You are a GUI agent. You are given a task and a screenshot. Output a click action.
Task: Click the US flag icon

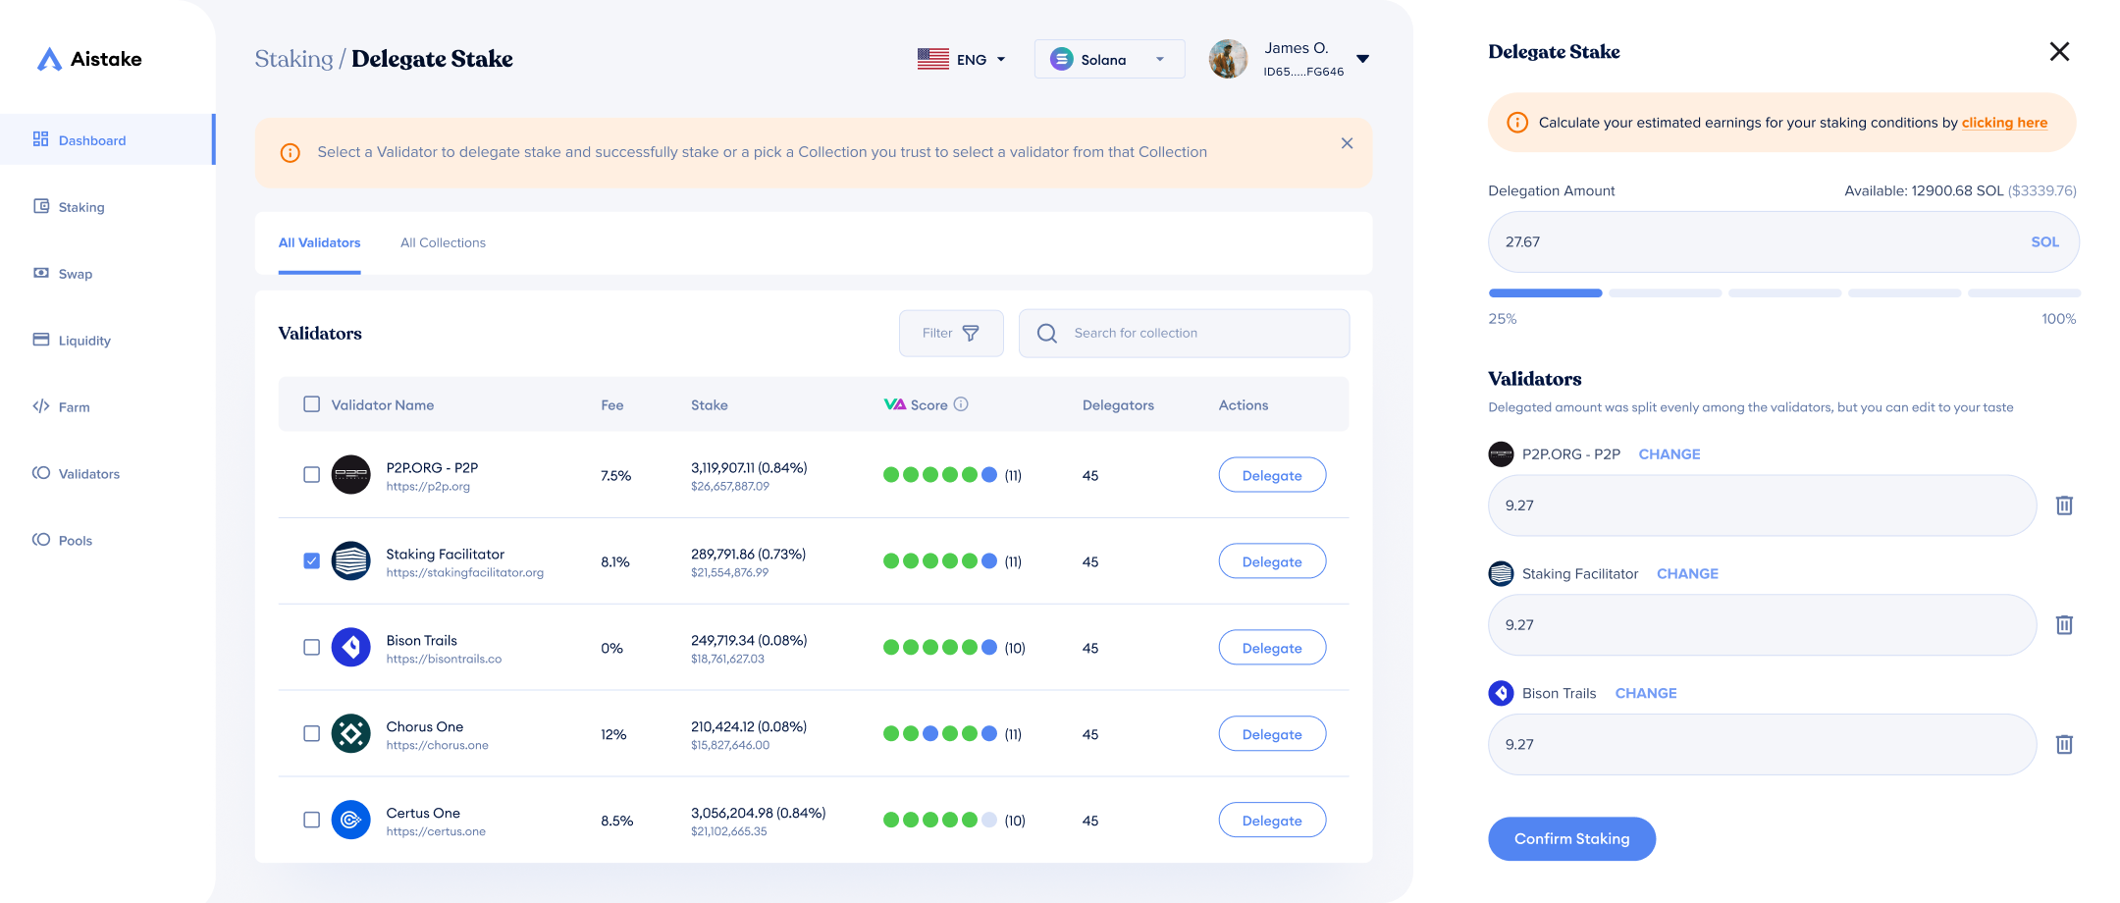932,59
